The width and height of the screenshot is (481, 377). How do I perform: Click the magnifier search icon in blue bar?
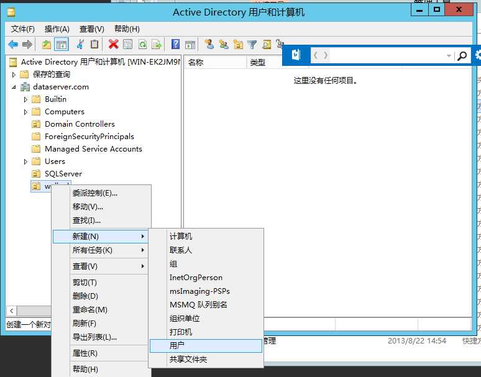(462, 56)
